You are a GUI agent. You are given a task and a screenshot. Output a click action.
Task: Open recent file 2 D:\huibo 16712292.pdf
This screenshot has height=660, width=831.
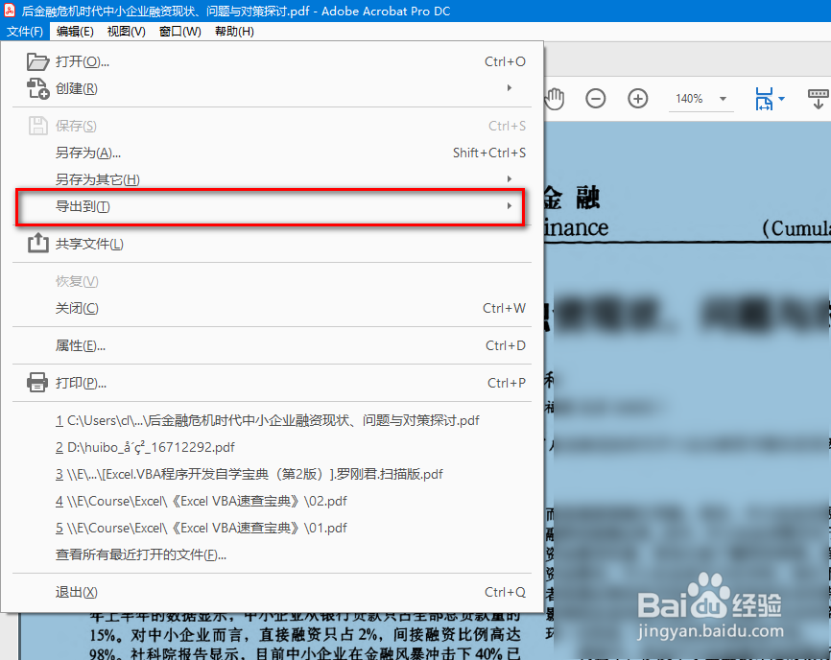click(x=272, y=448)
